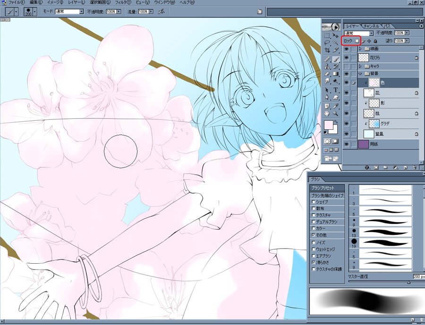Uncheck the 滑らかさ checkbox
Image resolution: width=425 pixels, height=325 pixels.
point(314,262)
